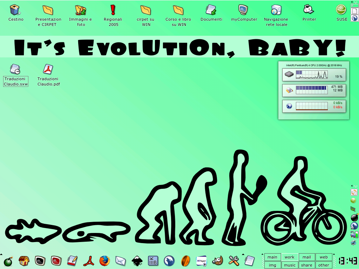Viewport: 359px width, 269px height.
Task: Open the notes page icon in panel
Action: click(250, 261)
